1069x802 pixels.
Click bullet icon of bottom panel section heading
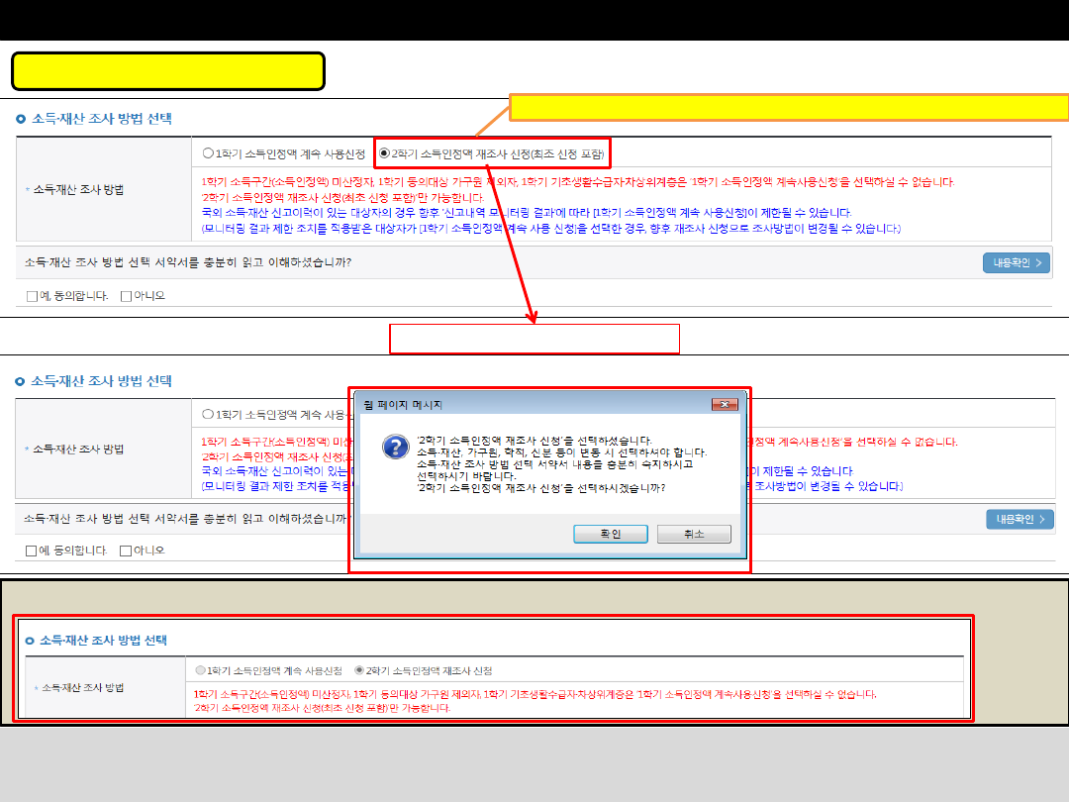point(30,641)
